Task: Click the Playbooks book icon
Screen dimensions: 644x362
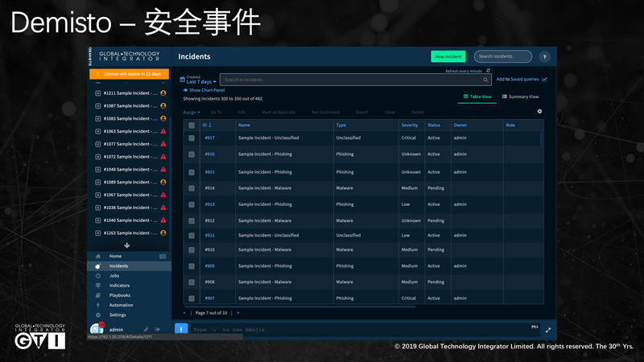Action: click(x=98, y=295)
